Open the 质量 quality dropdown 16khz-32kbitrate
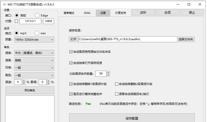The image size is (207, 122). [34, 40]
